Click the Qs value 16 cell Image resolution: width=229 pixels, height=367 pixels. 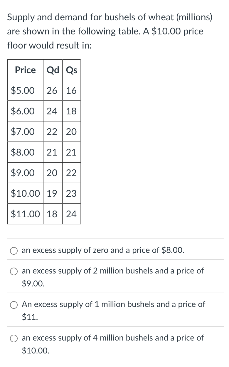72,91
